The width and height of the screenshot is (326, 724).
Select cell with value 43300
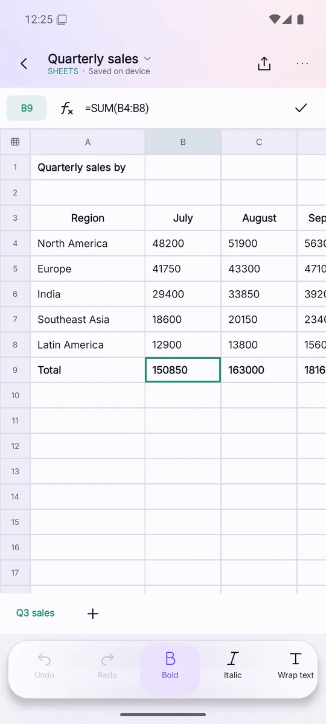(x=259, y=268)
